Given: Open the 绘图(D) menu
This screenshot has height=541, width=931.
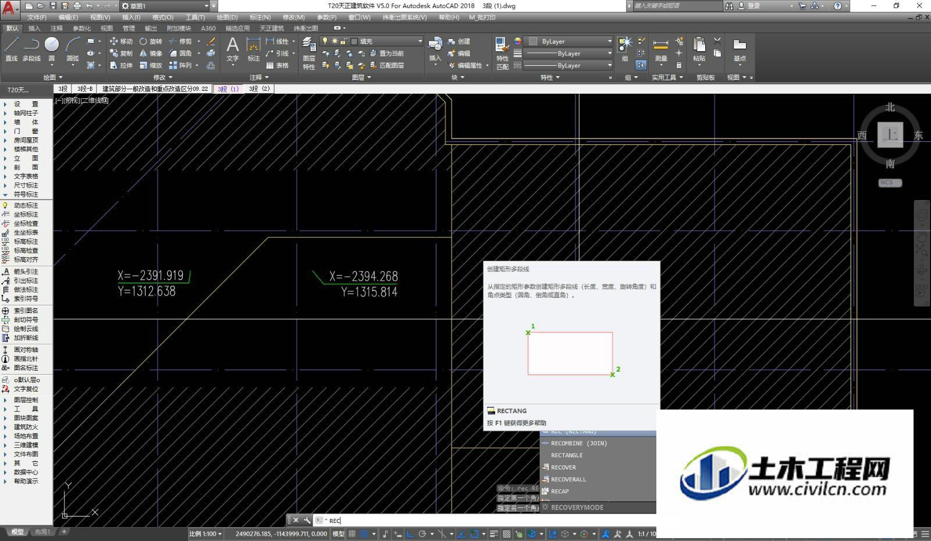Looking at the screenshot, I should click(x=226, y=17).
